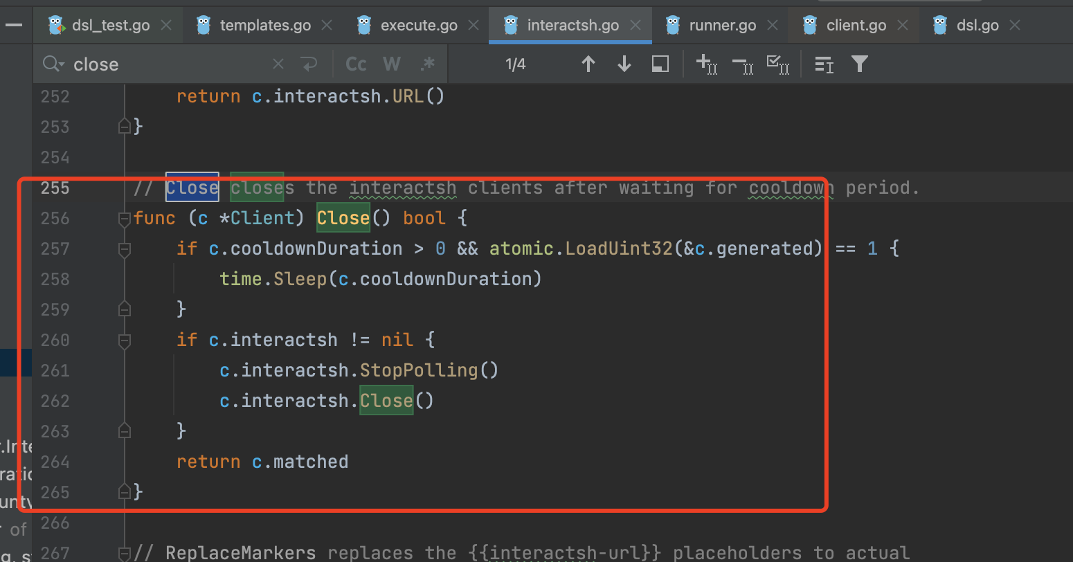Open the search filter options funnel icon
The height and width of the screenshot is (562, 1073).
click(860, 64)
